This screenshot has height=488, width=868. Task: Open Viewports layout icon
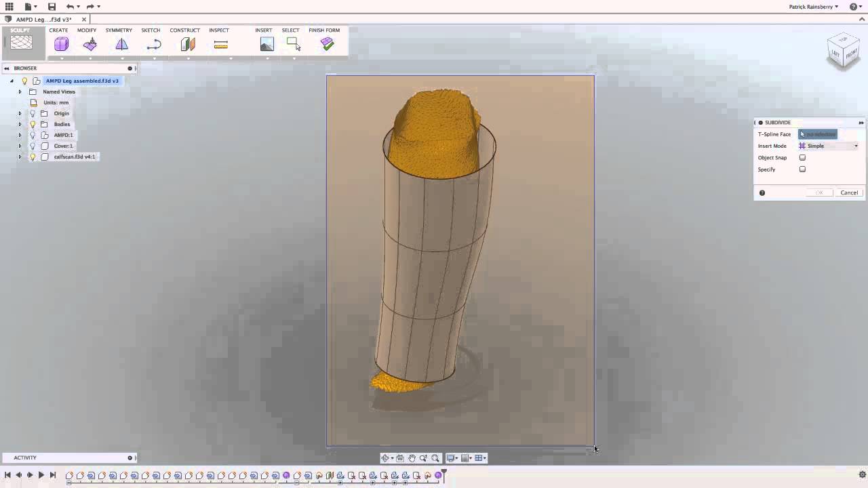click(x=479, y=458)
